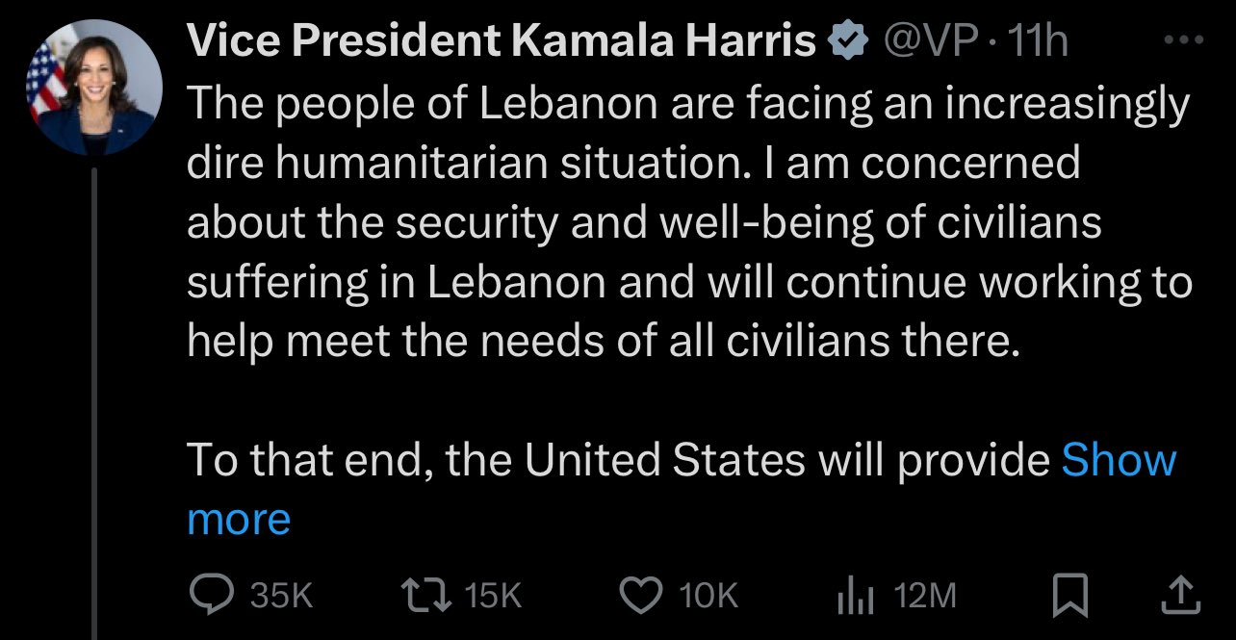Click the paragraph starting "To that end"
This screenshot has width=1236, height=640.
coord(616,461)
